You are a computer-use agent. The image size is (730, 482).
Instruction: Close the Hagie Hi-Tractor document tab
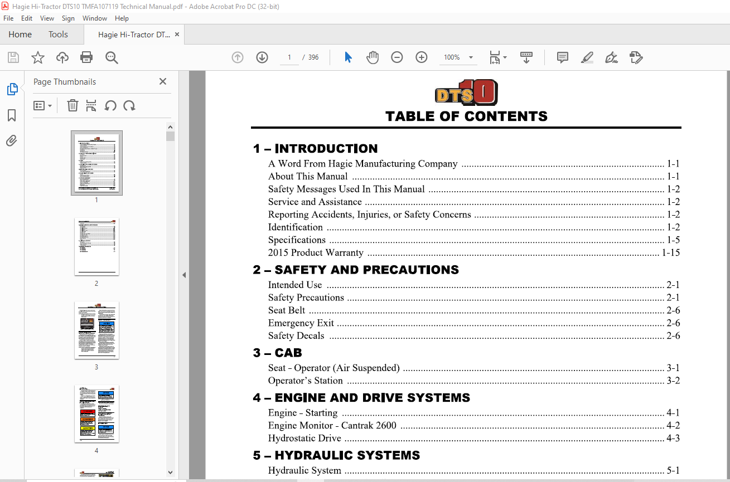click(177, 35)
